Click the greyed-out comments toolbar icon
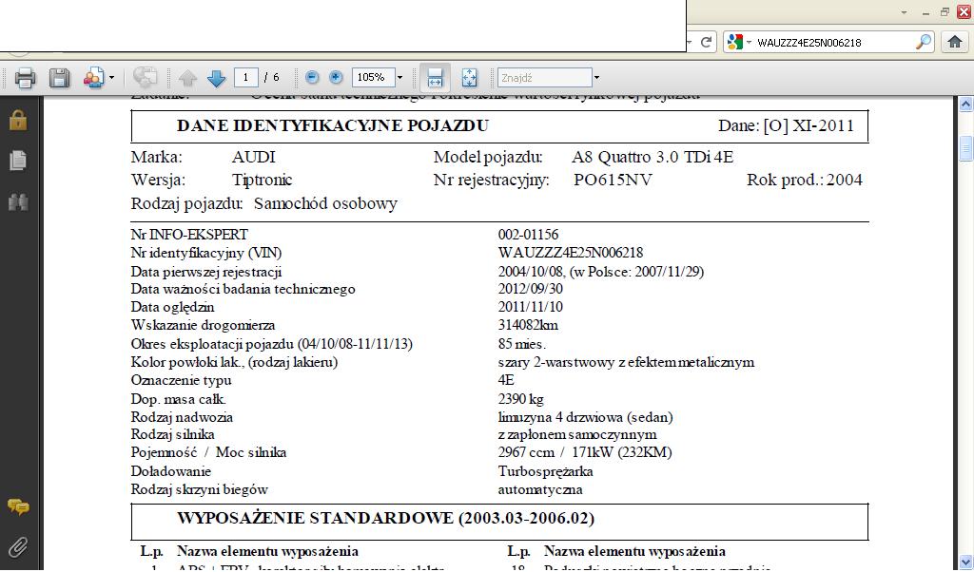 coord(146,78)
